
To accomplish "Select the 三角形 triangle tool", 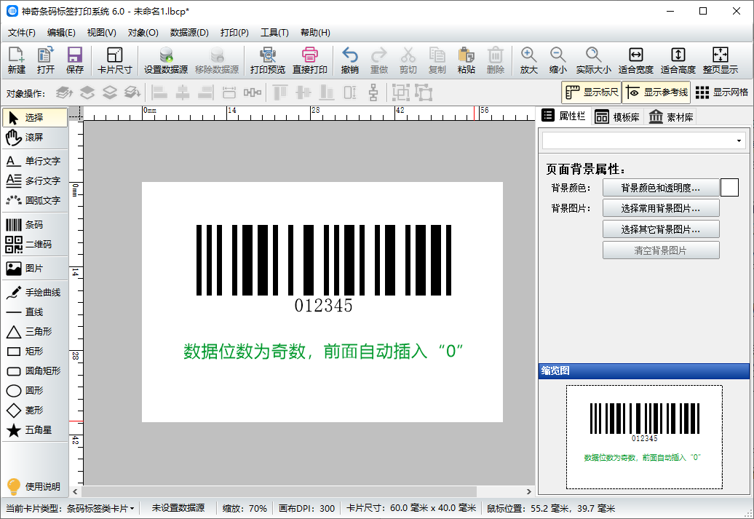I will [35, 331].
